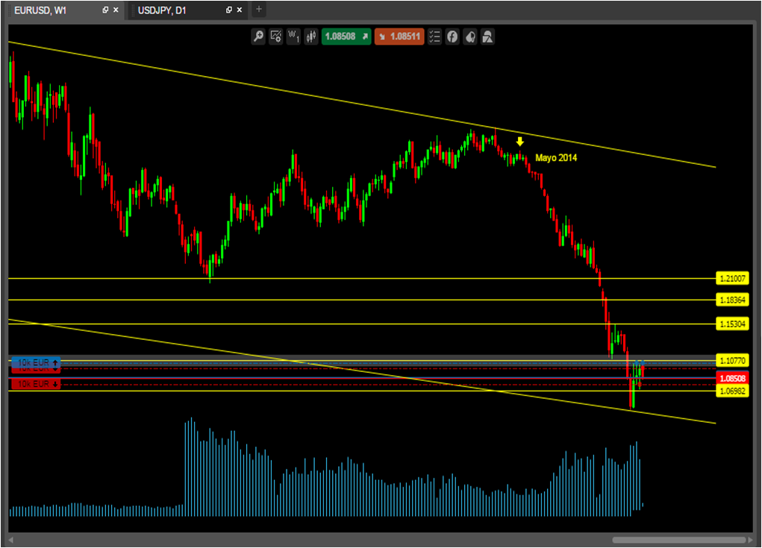Close the USDJPY, D1 tab
Viewport: 762px width, 548px height.
tap(239, 10)
